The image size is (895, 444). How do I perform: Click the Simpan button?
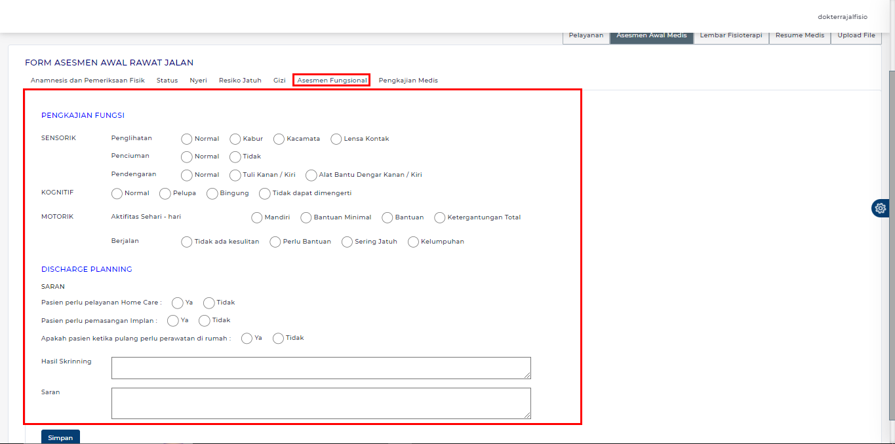point(60,437)
